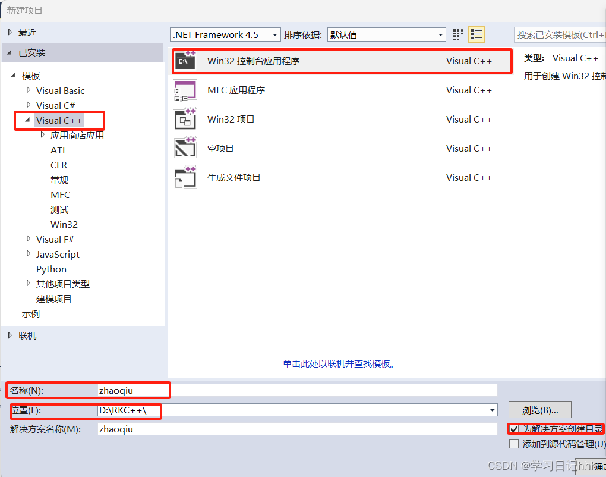
Task: Toggle 为解决方案创建目录 checkbox
Action: pyautogui.click(x=514, y=429)
